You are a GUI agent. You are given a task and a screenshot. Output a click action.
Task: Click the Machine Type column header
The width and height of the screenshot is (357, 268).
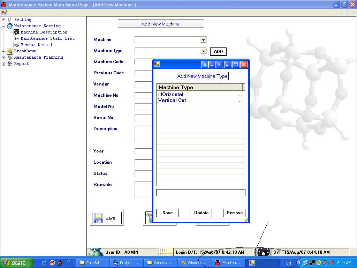pyautogui.click(x=200, y=87)
